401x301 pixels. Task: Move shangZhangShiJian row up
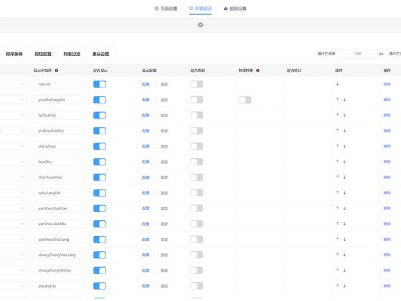click(337, 270)
